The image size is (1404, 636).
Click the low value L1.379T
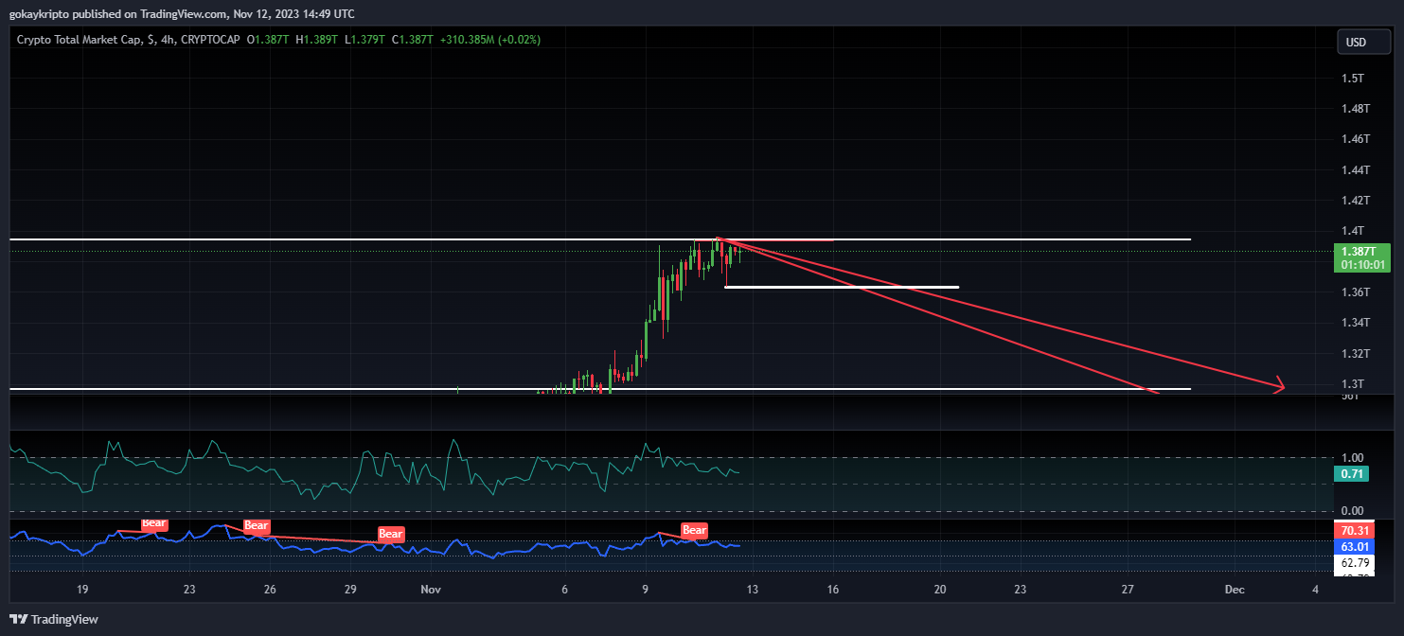coord(364,40)
